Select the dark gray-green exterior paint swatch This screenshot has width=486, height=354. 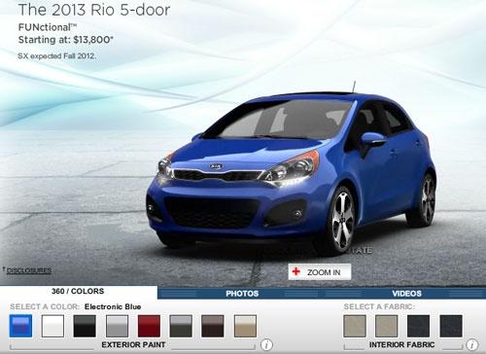click(181, 326)
